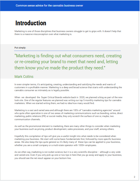Click the blue divider line under 'Put simply'
Viewport: 140px width, 181px height.
pos(67,51)
